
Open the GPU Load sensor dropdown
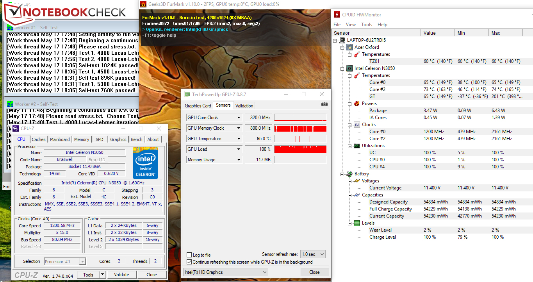(239, 149)
